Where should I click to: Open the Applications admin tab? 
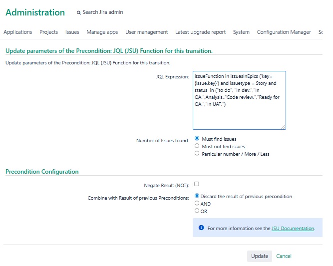point(18,32)
